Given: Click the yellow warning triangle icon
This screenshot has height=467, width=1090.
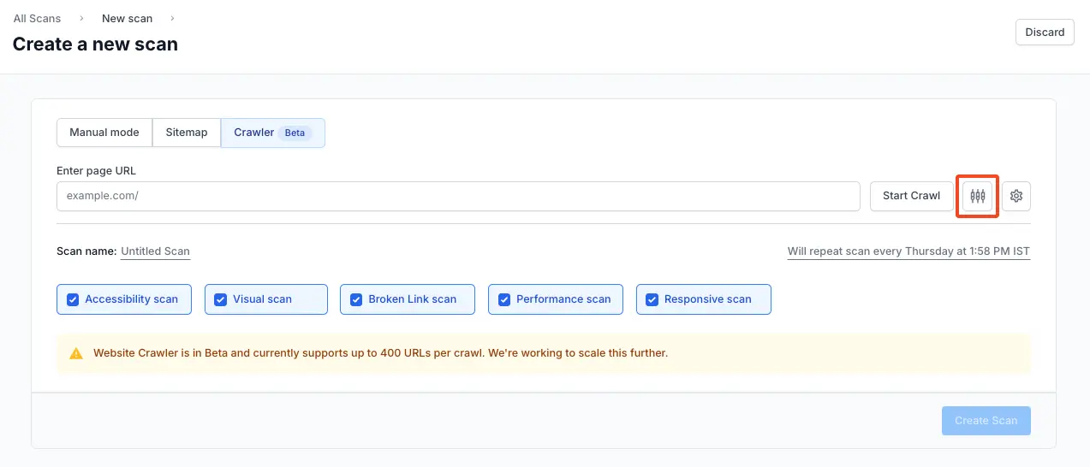Looking at the screenshot, I should pos(76,353).
